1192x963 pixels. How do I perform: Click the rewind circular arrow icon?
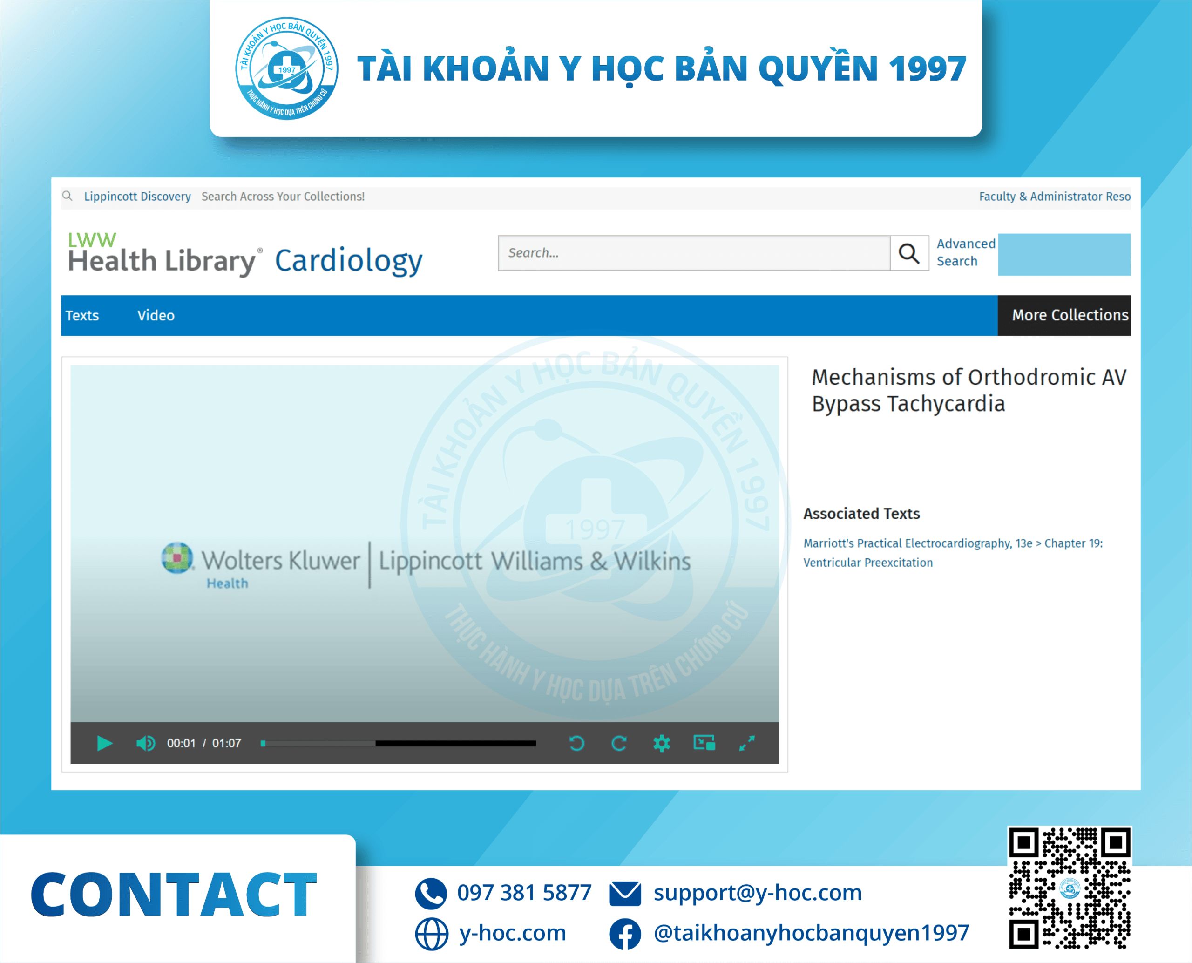[576, 743]
